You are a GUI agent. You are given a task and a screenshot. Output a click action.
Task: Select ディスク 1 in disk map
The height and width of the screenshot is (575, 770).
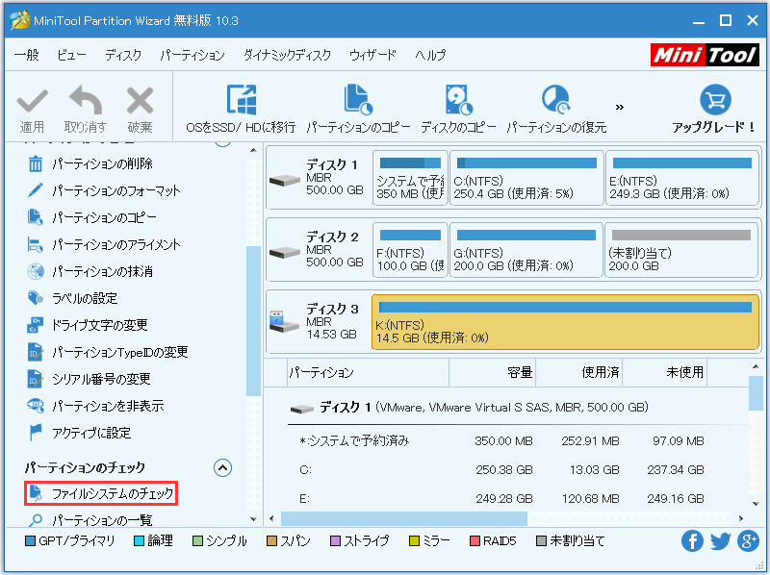pos(318,178)
